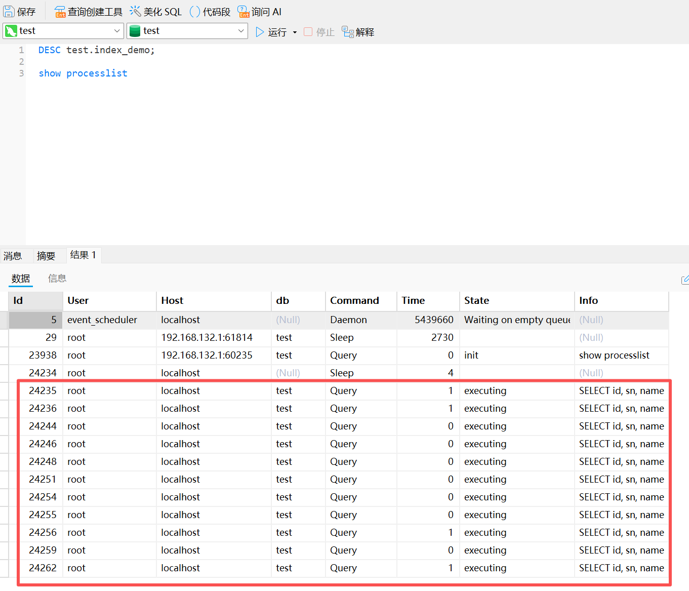Screen dimensions: 689x591
Task: Select the Daemon command cell
Action: point(361,320)
